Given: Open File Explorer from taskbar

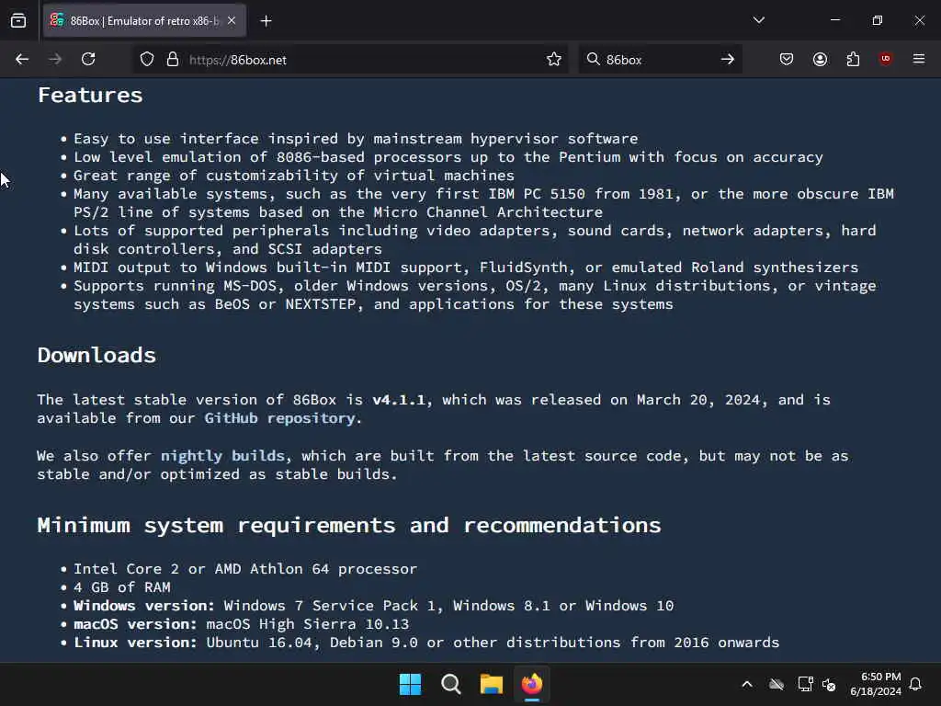Looking at the screenshot, I should (491, 684).
